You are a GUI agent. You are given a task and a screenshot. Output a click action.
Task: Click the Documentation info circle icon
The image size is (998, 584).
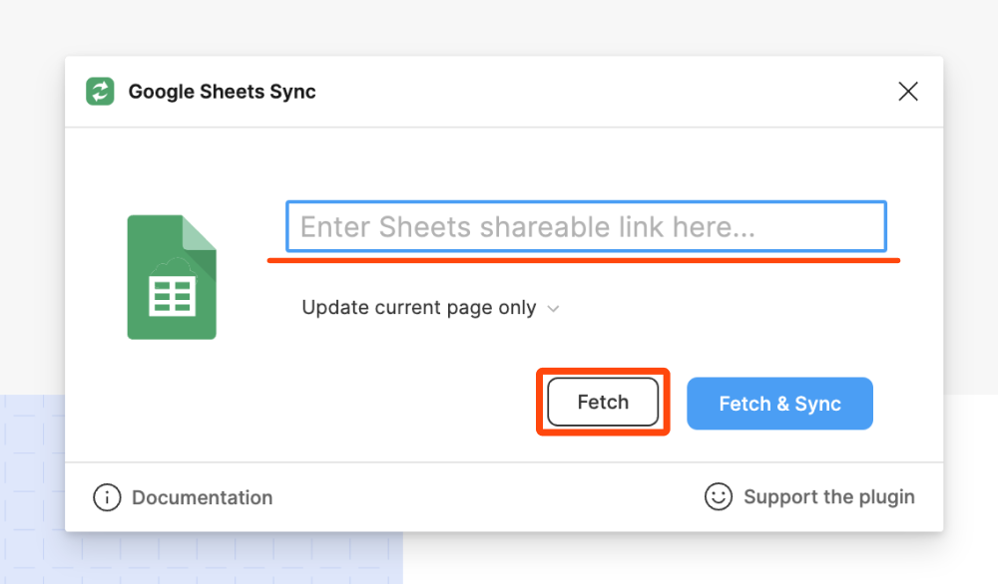pos(107,497)
